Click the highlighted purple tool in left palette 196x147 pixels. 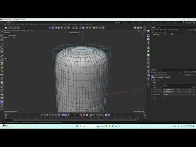click(2, 102)
